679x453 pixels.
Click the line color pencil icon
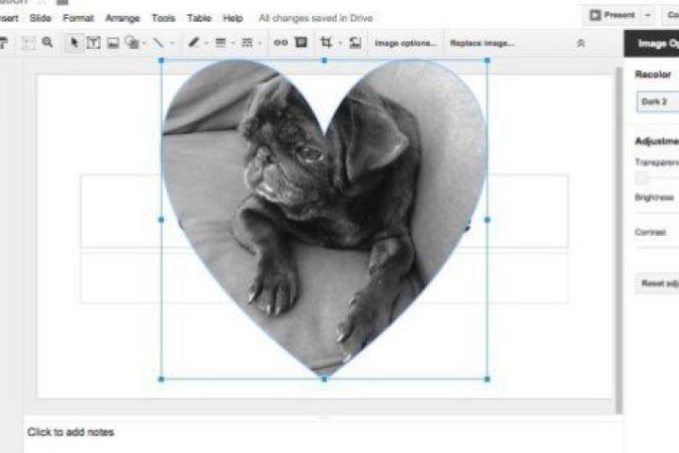[x=195, y=42]
